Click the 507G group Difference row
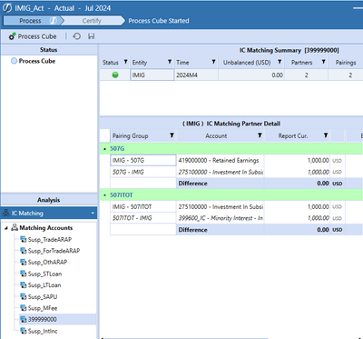Viewport: 363px width, 339px height. [236, 184]
